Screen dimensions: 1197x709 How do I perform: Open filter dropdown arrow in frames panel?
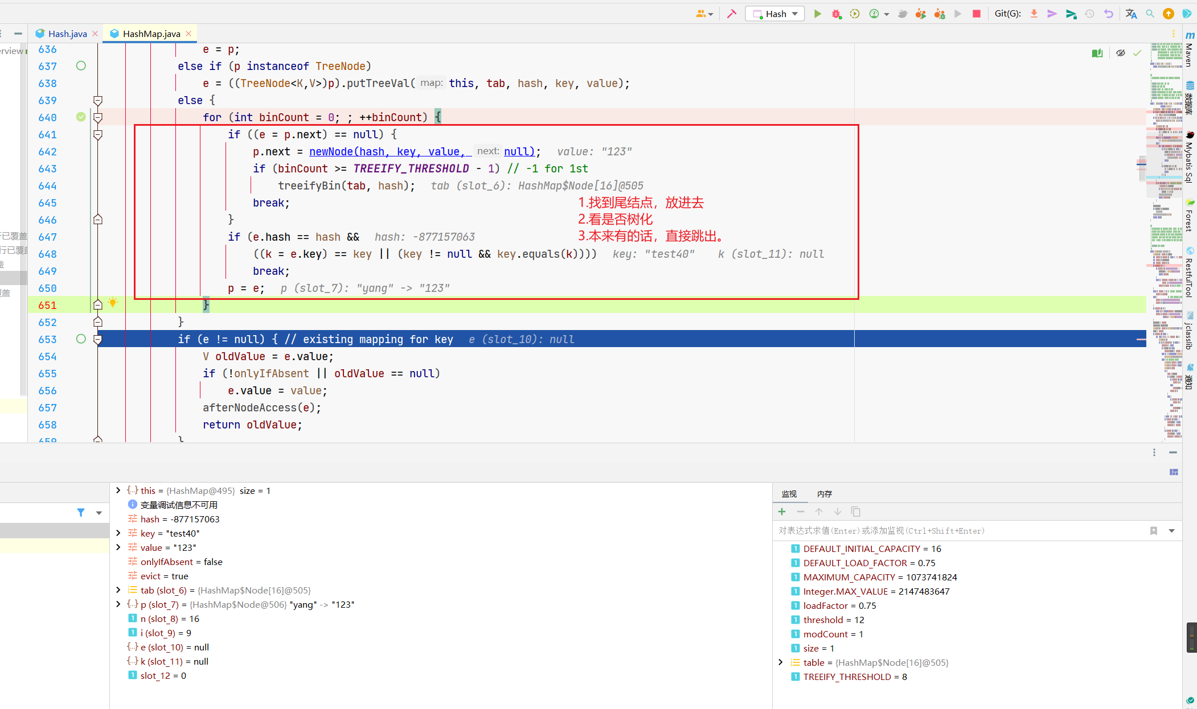99,513
